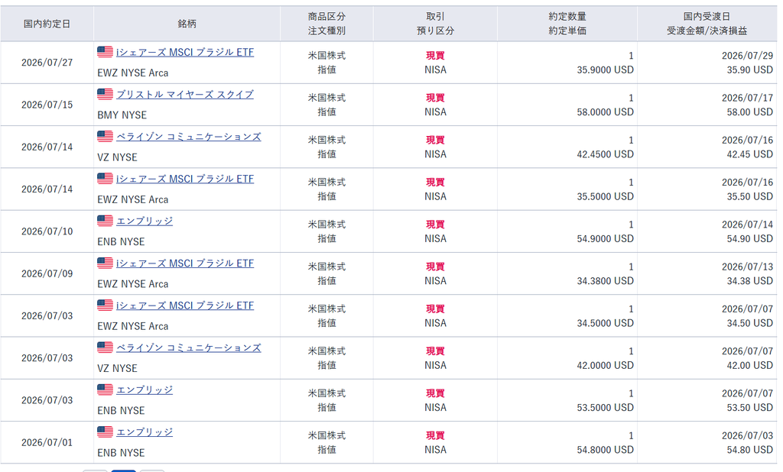Open ベライゾン コミュニケーションズ link in 42.0000 USD row
Screen dimensions: 783x472
tap(189, 348)
